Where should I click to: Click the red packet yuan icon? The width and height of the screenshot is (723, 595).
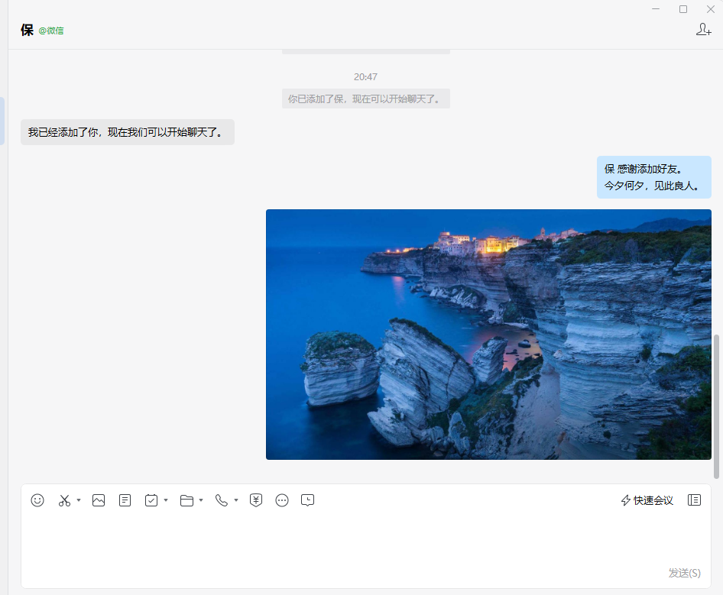click(x=256, y=500)
